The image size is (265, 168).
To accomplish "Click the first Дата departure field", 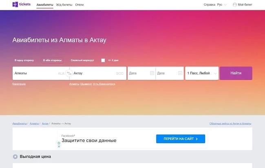I will 141,73.
